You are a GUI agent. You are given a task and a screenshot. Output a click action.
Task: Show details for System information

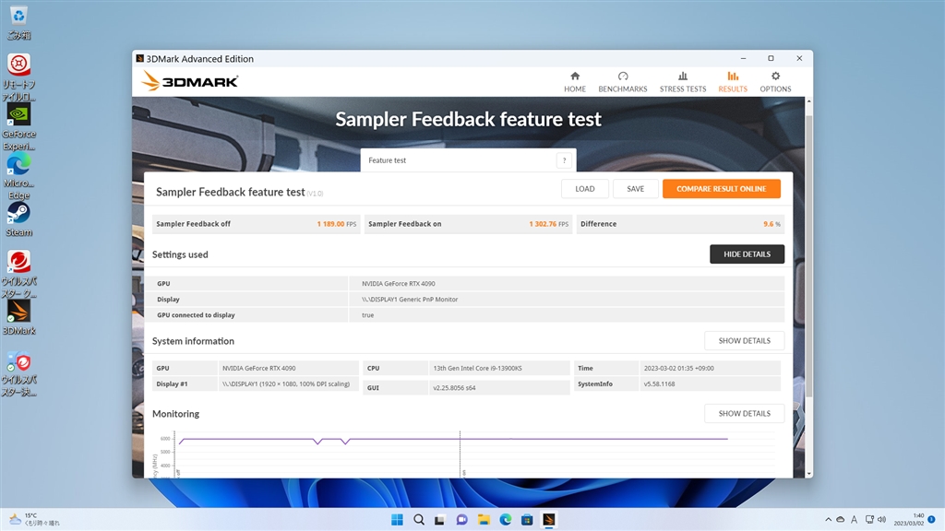tap(745, 341)
